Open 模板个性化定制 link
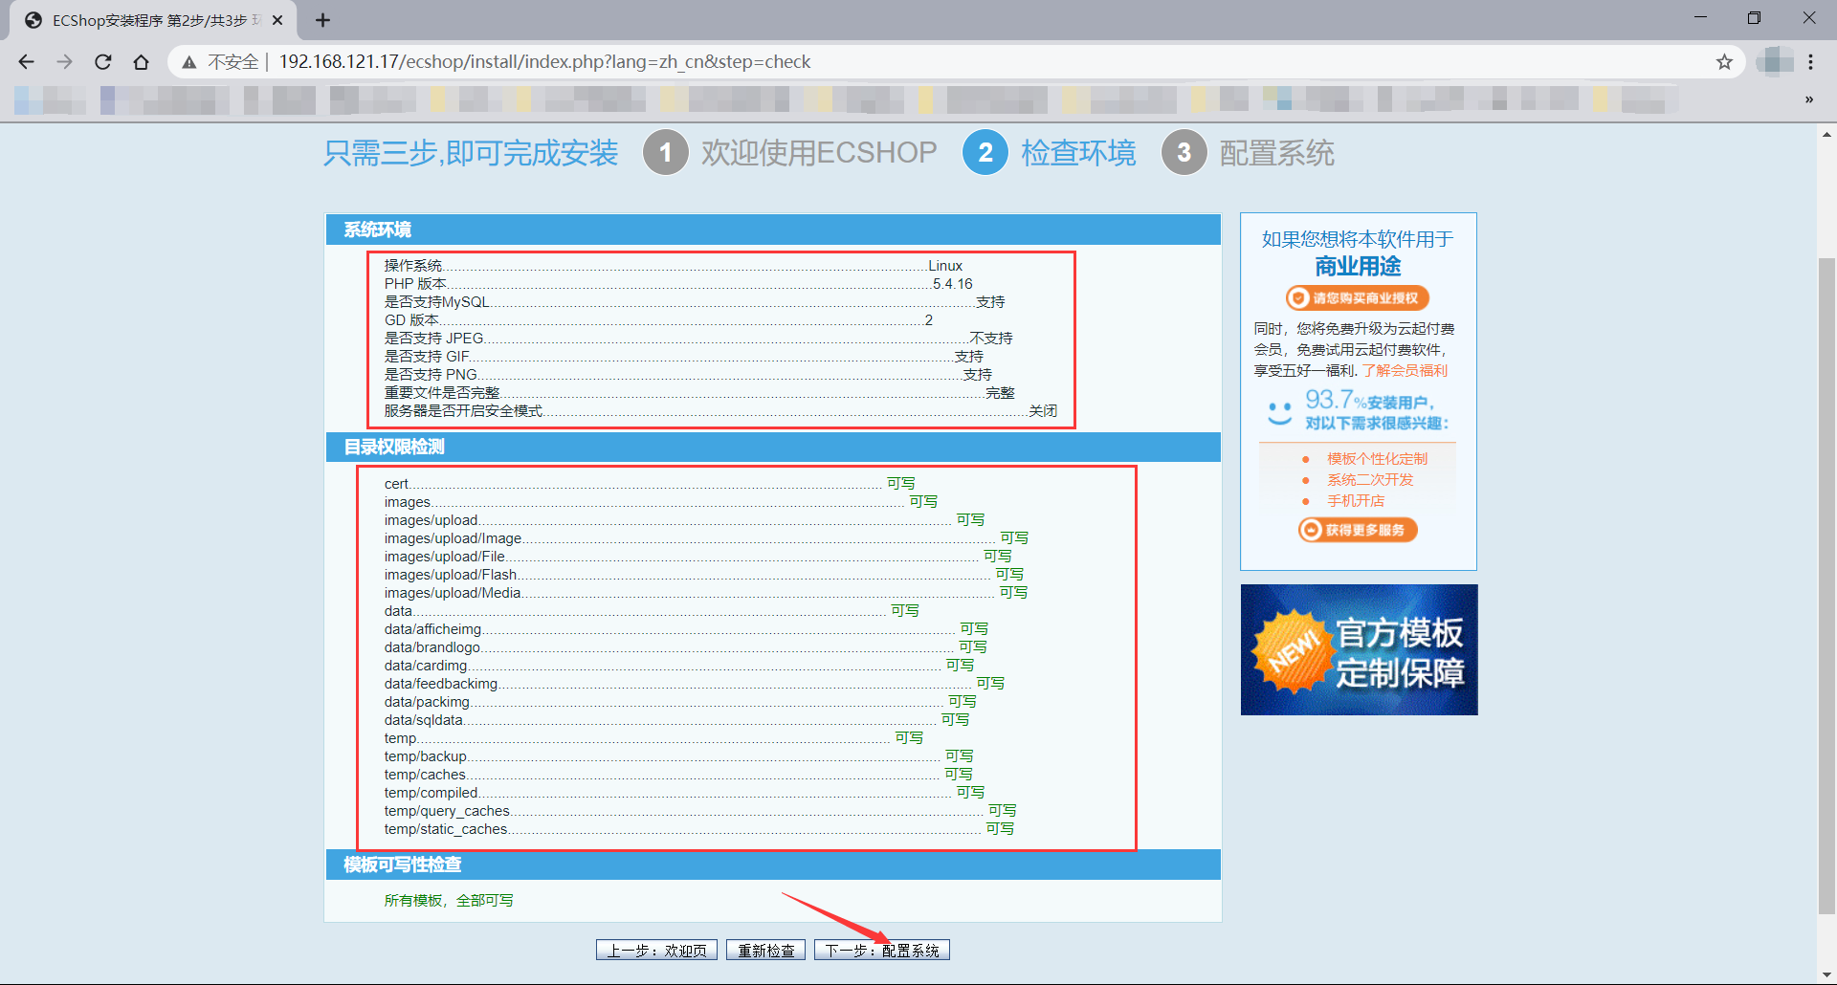 coord(1377,459)
